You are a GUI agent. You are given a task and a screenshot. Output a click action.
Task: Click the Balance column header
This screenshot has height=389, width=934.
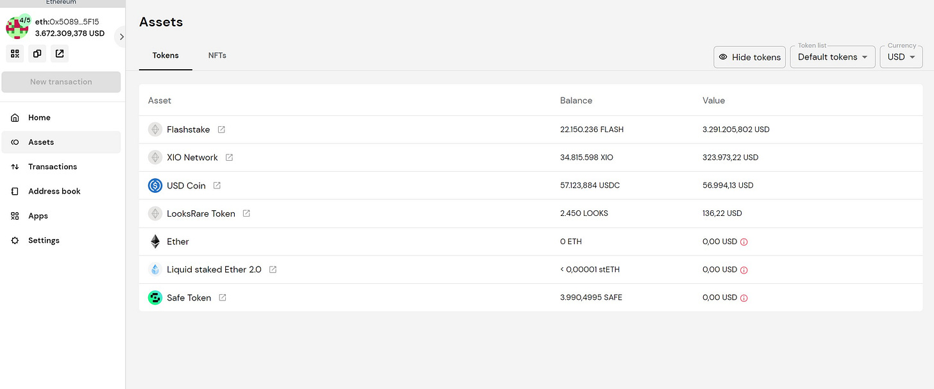click(576, 101)
